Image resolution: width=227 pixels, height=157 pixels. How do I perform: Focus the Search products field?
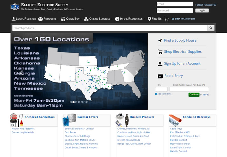tap(110, 28)
